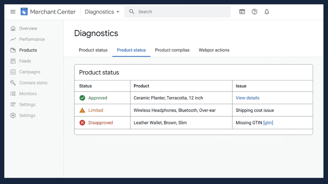Click the magnifier search icon
The height and width of the screenshot is (184, 328).
(132, 12)
